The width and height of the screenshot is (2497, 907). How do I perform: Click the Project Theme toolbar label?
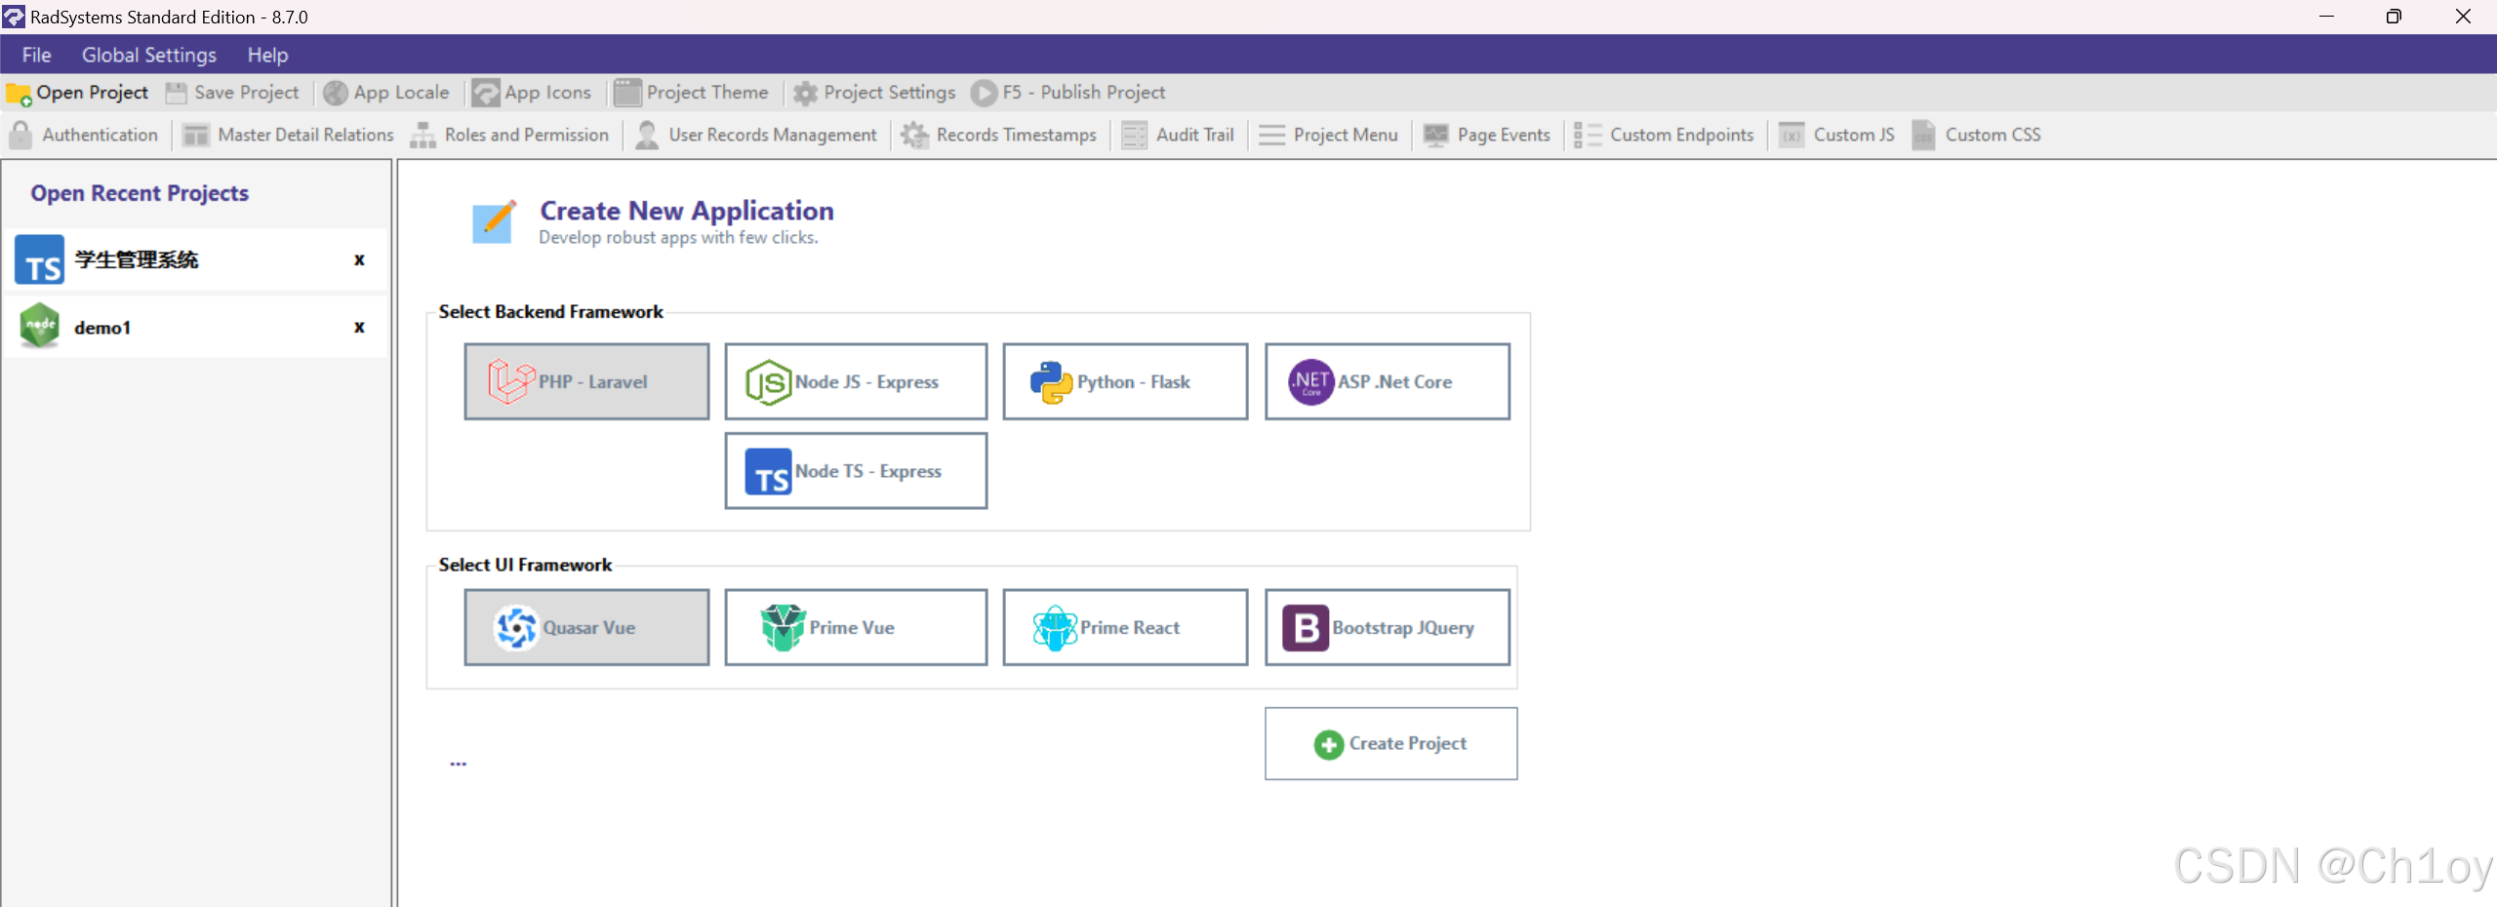(707, 93)
